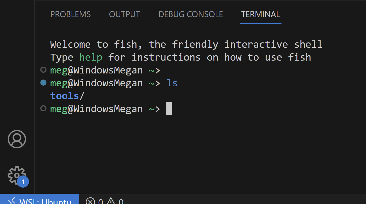
Task: Click the blue command decoration beside the ls command
Action: tap(43, 83)
